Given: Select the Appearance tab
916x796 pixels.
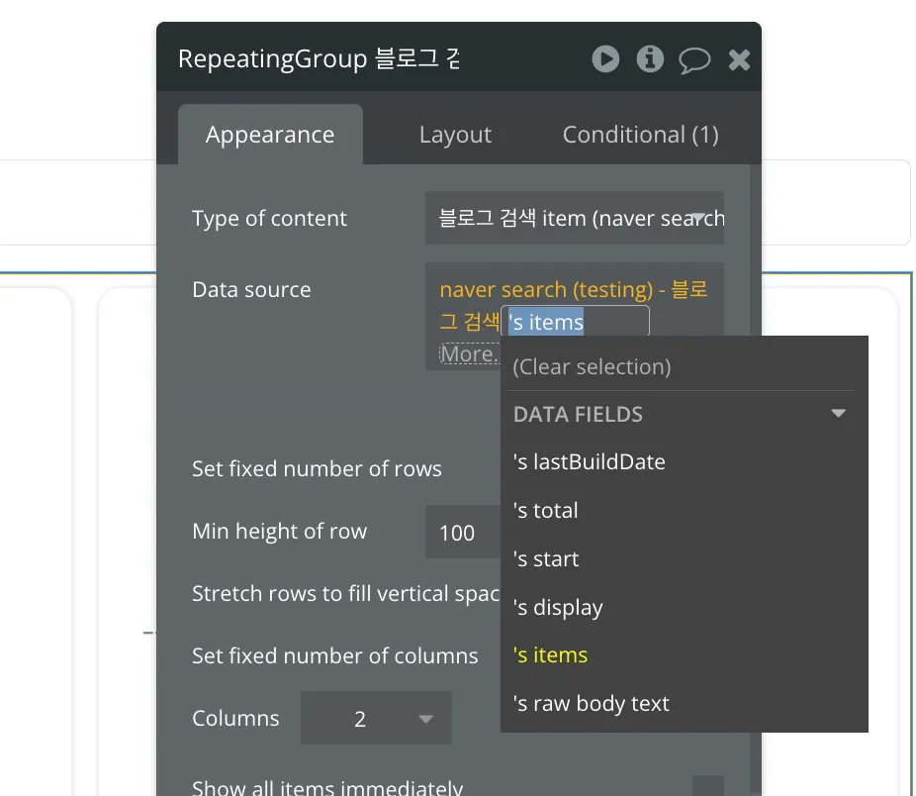Looking at the screenshot, I should [270, 135].
